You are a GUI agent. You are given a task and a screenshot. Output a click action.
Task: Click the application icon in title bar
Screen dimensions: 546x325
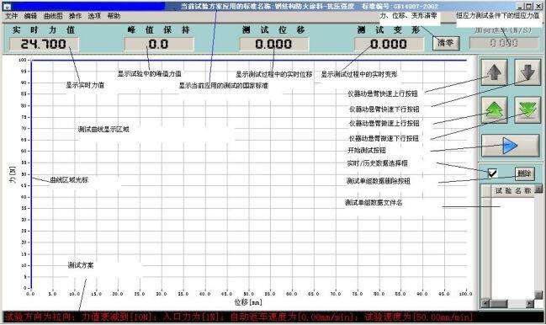[7, 6]
